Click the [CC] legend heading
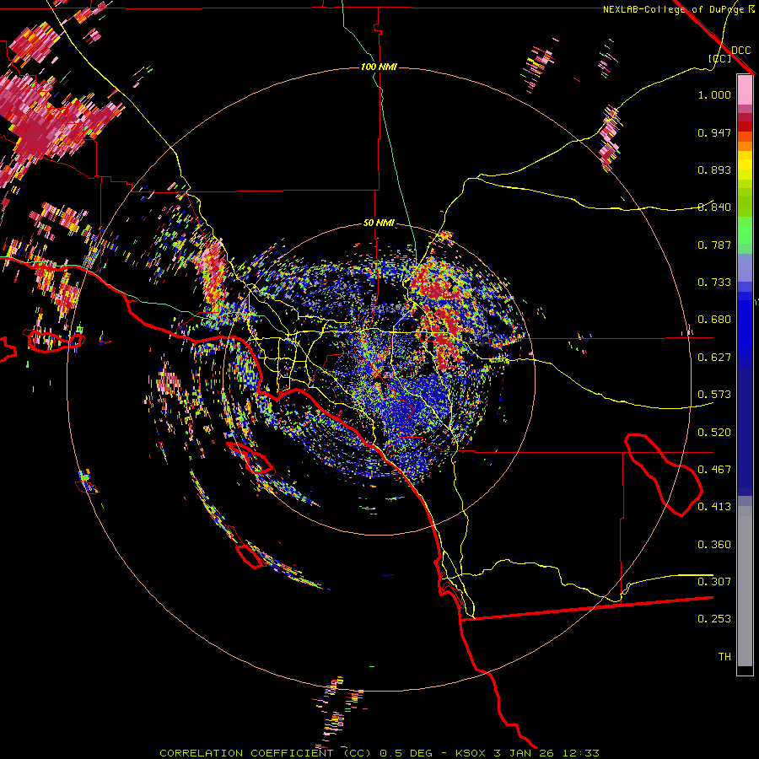Viewport: 759px width, 759px height. pos(719,58)
